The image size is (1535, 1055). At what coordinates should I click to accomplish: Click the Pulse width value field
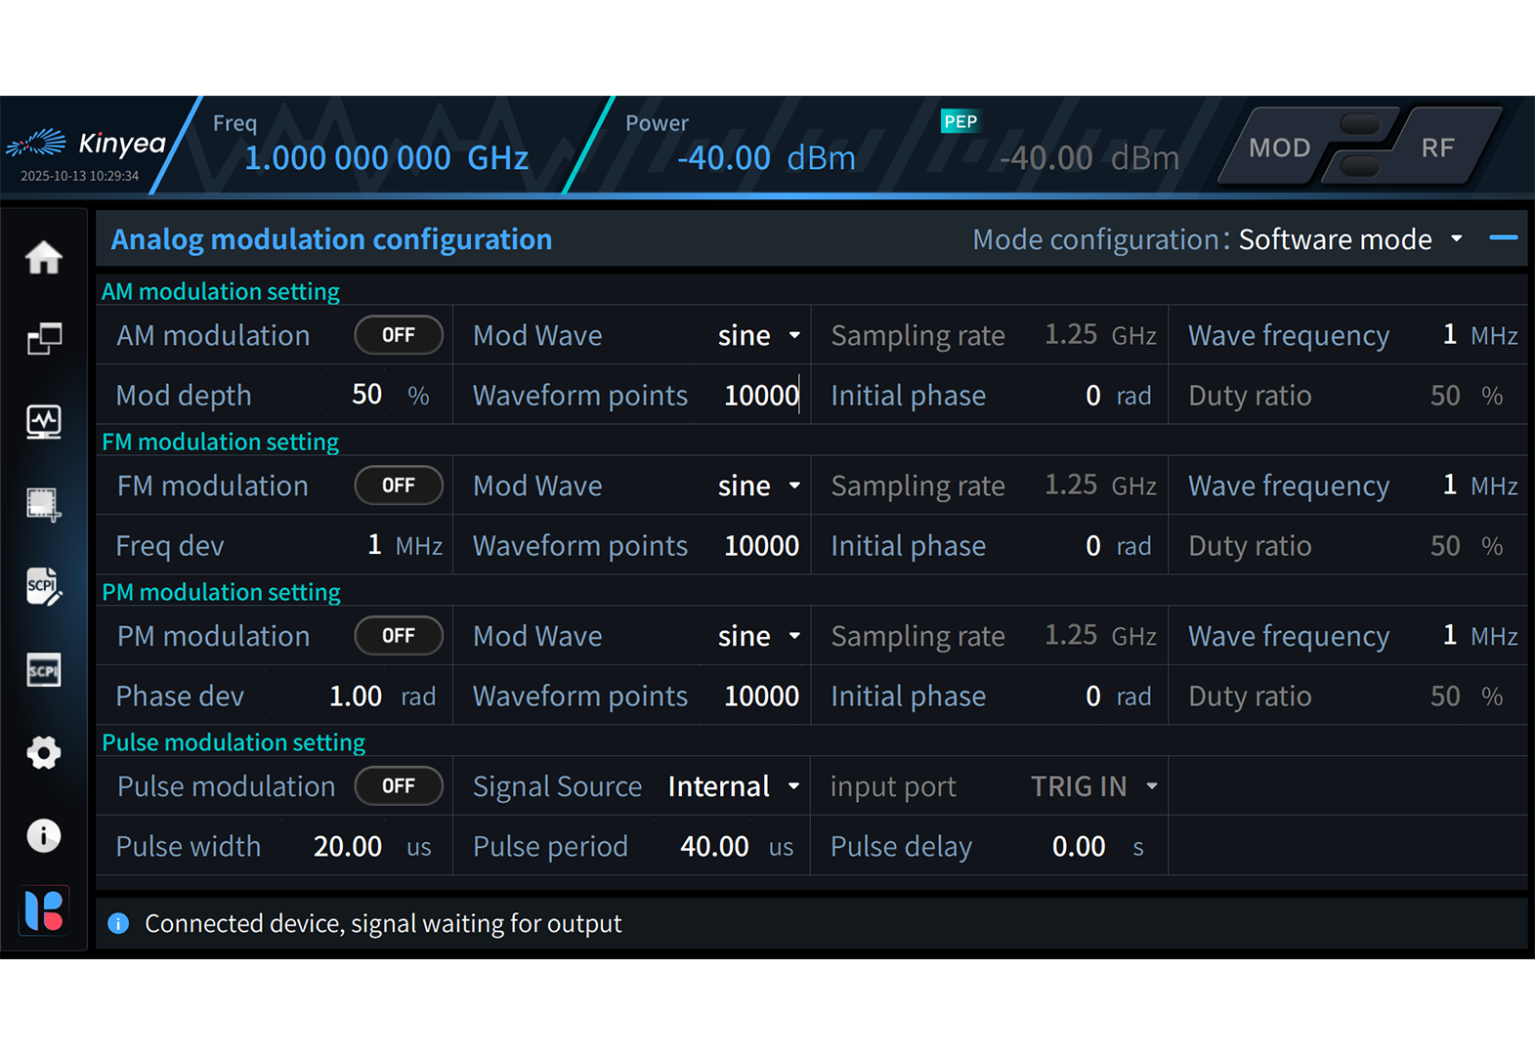click(348, 846)
